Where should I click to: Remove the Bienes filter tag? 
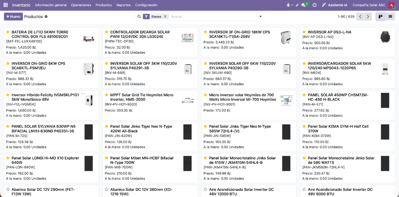tap(165, 16)
